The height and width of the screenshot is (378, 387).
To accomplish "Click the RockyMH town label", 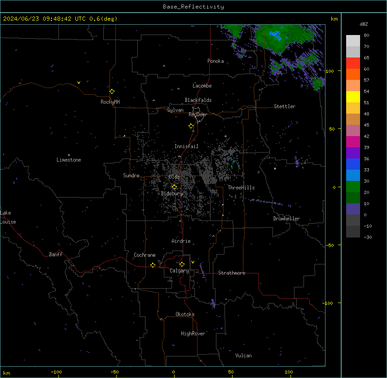I will coord(110,102).
